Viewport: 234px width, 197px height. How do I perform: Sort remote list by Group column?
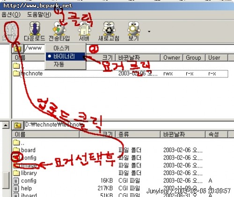(194, 58)
